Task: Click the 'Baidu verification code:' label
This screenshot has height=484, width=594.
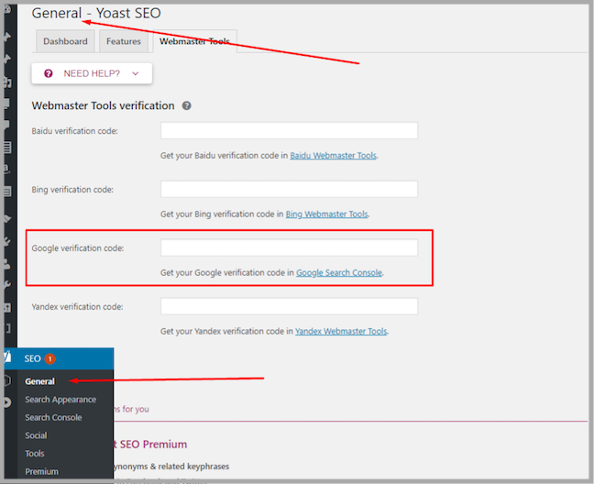Action: [x=74, y=131]
